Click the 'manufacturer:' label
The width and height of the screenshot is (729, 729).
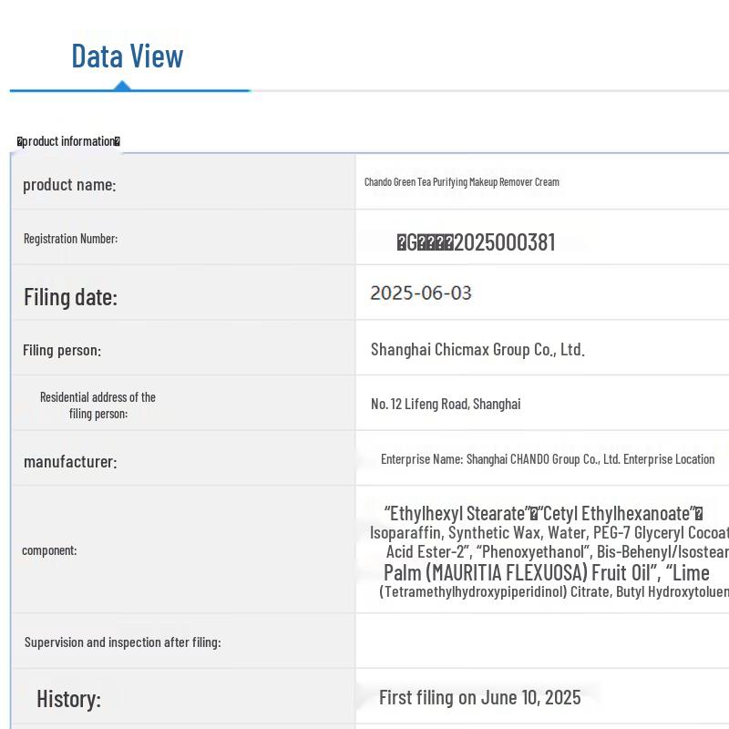[x=70, y=462]
